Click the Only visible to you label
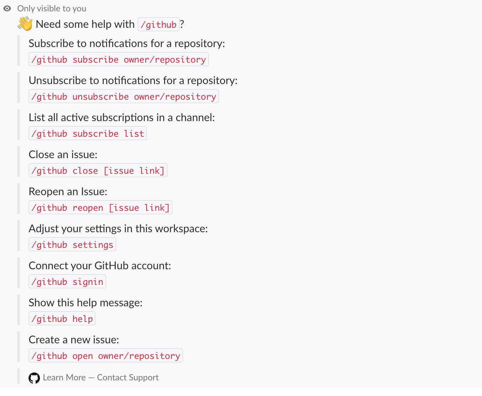The image size is (482, 396). click(52, 8)
